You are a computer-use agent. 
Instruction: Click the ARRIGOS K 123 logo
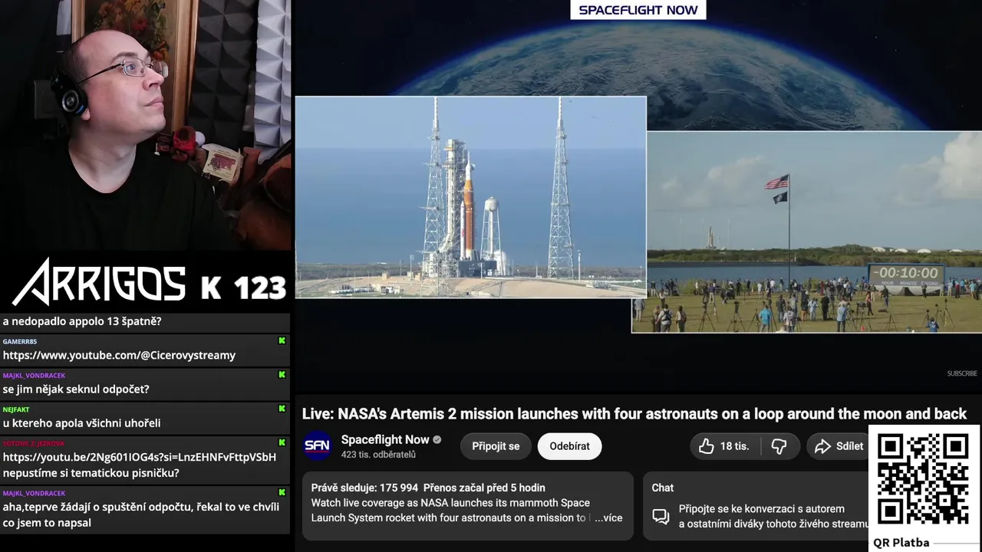[149, 282]
